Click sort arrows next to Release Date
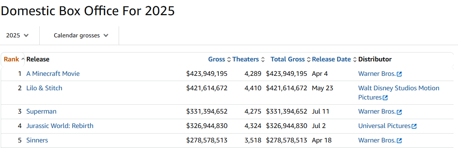Image resolution: width=458 pixels, height=148 pixels. tap(355, 60)
